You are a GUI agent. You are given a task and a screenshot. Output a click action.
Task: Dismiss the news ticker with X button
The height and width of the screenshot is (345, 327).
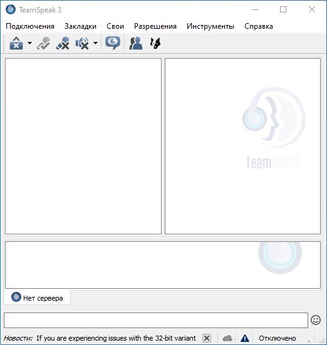coord(207,338)
